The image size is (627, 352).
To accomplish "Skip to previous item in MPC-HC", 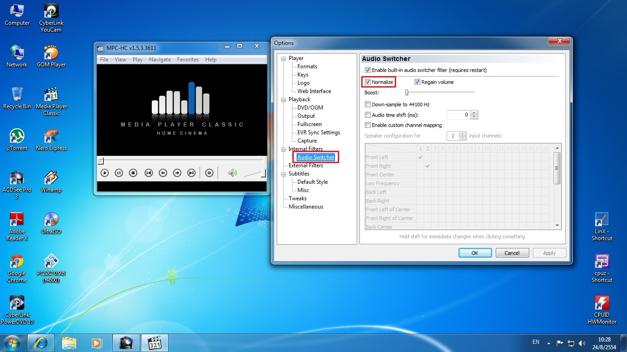I will 148,173.
